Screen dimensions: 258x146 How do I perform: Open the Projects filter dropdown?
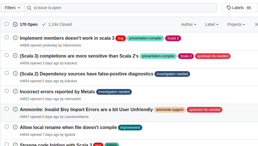coord(236,24)
